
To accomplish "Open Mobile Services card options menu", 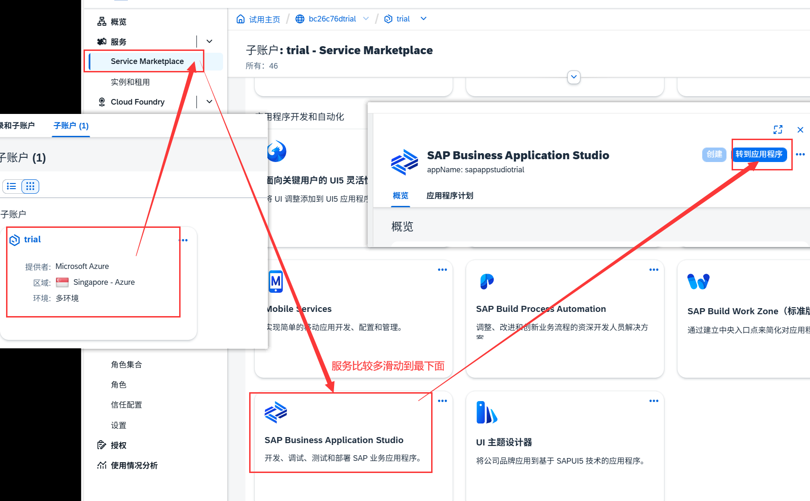I will (442, 270).
